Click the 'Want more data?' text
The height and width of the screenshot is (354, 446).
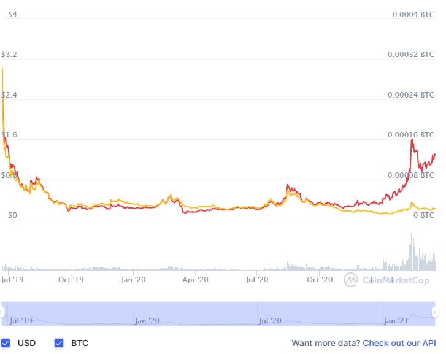click(326, 343)
